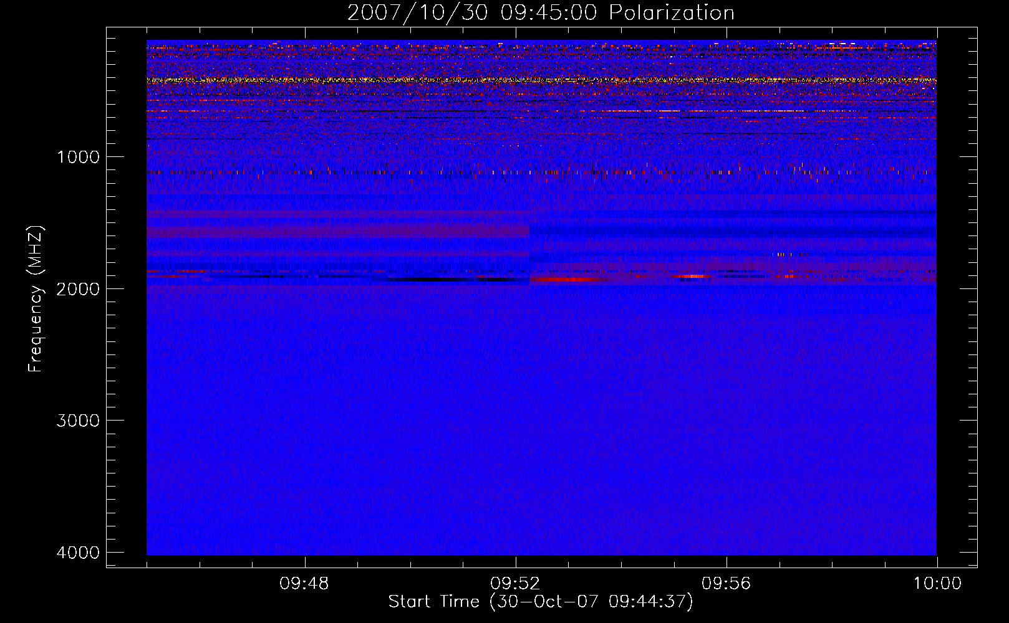Click the 09:56 time tick label
1009x623 pixels.
point(727,584)
